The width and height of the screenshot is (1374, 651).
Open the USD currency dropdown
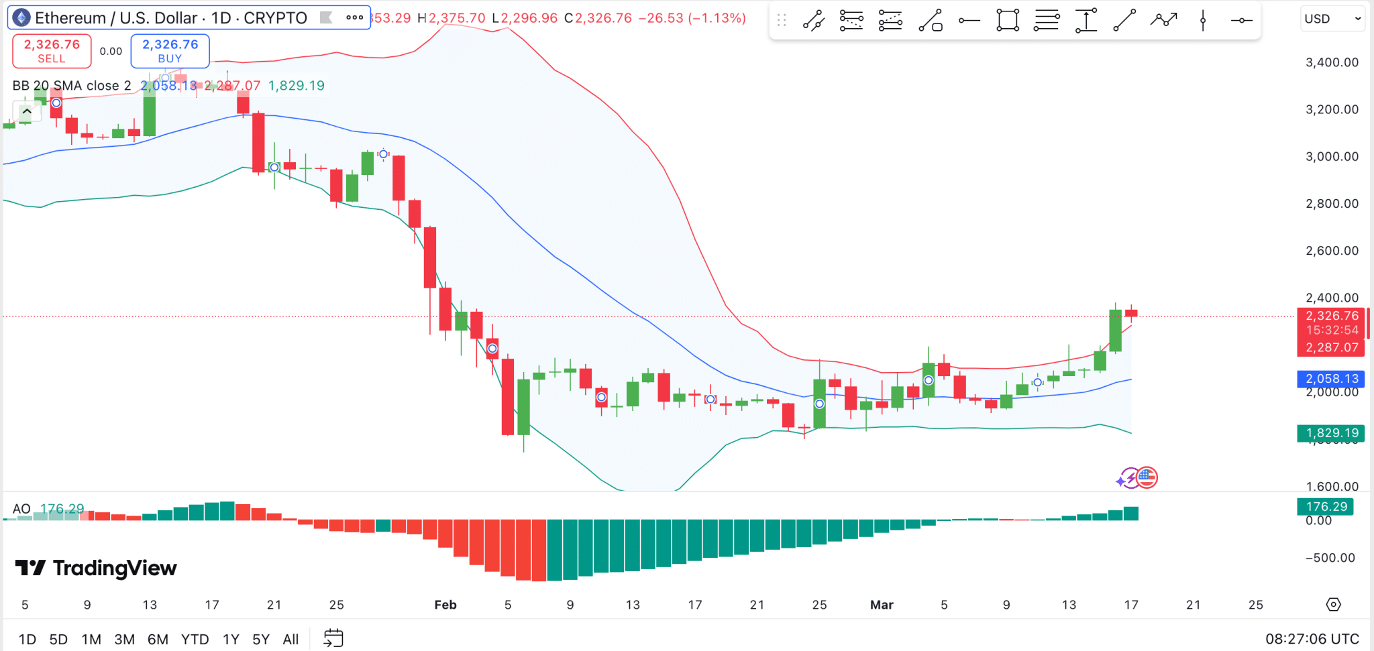pos(1332,19)
